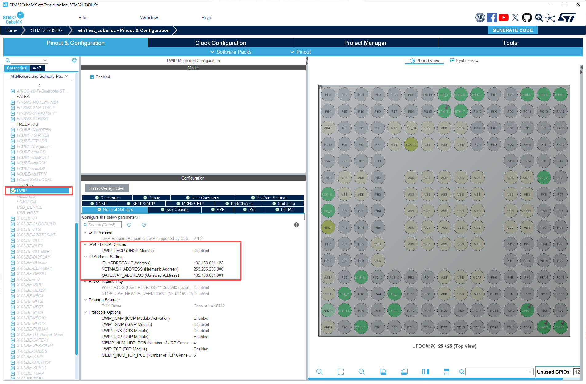The image size is (586, 384).
Task: Open the File menu
Action: [82, 18]
